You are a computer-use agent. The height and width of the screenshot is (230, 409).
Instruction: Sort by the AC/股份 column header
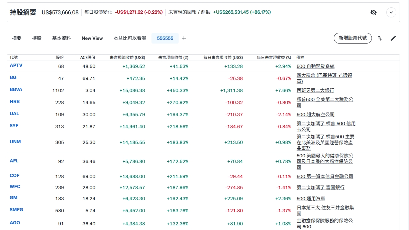(88, 58)
